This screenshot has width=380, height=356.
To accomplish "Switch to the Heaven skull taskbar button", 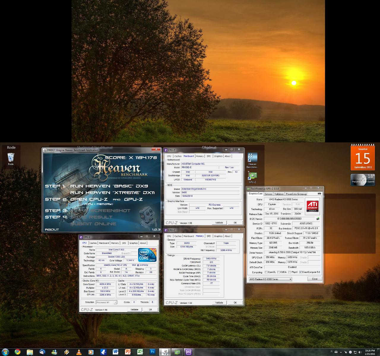I will pyautogui.click(x=165, y=352).
